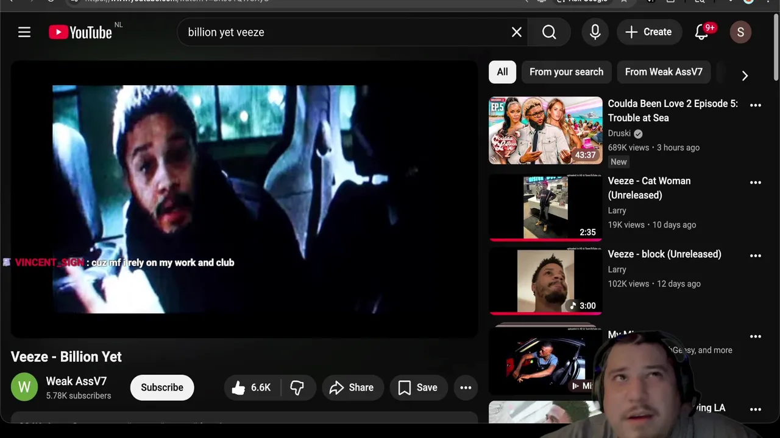This screenshot has width=780, height=438.
Task: Like the video with 6.6K likes
Action: [x=252, y=388]
